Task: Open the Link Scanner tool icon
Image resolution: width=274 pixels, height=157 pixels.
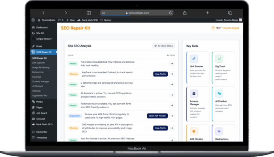Action: tap(194, 58)
